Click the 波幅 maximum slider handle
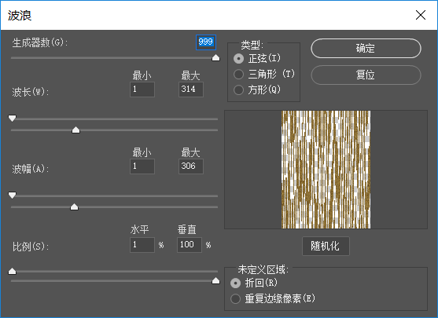This screenshot has height=318, width=438. coord(74,207)
